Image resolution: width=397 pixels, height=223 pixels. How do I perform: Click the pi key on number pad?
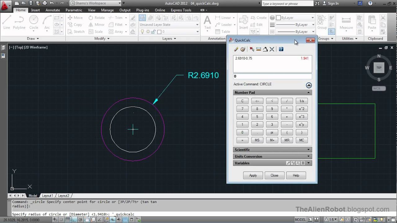point(272,132)
